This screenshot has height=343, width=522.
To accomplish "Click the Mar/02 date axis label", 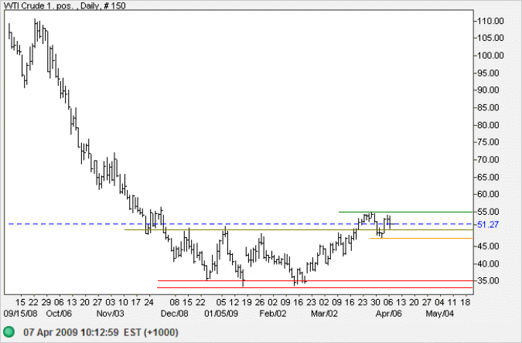I will (x=324, y=314).
